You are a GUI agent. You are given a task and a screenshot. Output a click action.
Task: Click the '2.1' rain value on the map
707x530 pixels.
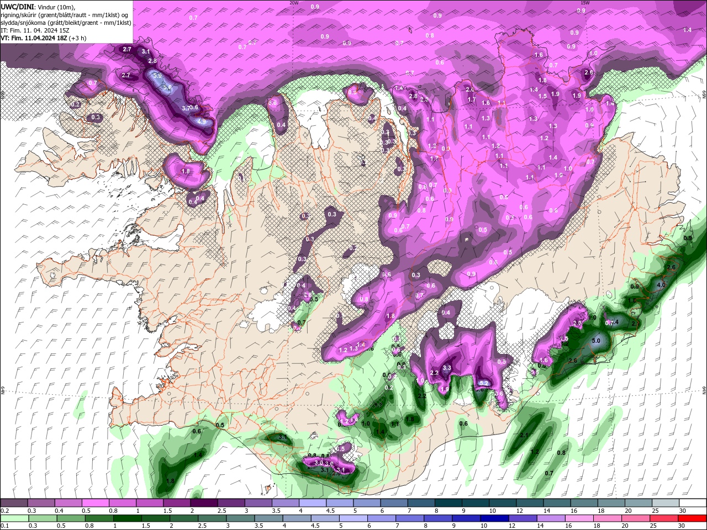[x=524, y=436]
